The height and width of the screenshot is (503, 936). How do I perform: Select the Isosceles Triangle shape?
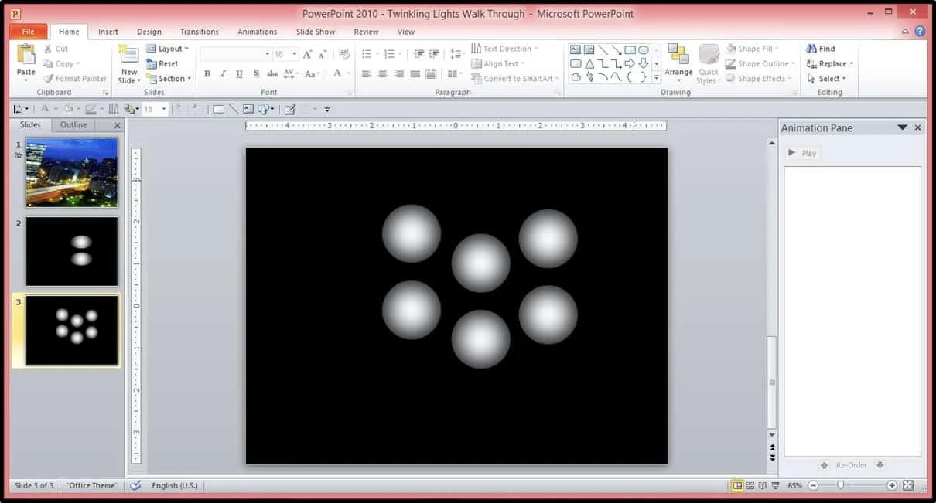tap(589, 63)
